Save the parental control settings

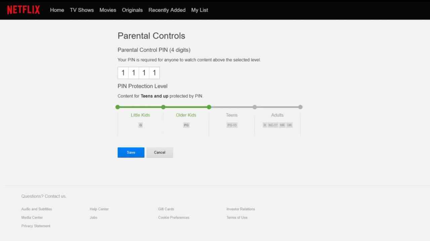(131, 152)
